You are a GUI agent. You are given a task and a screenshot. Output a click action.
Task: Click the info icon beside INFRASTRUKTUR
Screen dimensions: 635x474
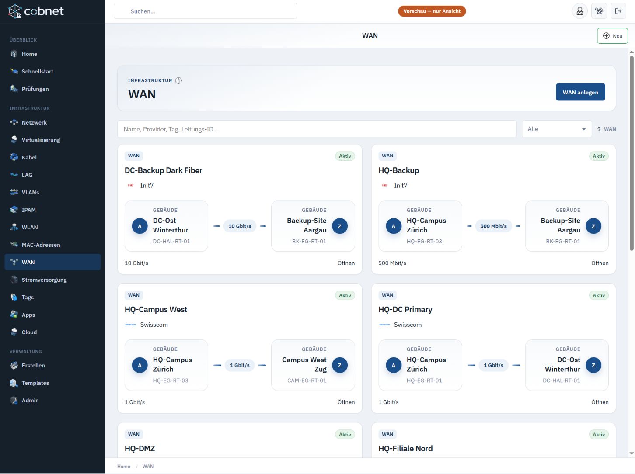(x=178, y=80)
